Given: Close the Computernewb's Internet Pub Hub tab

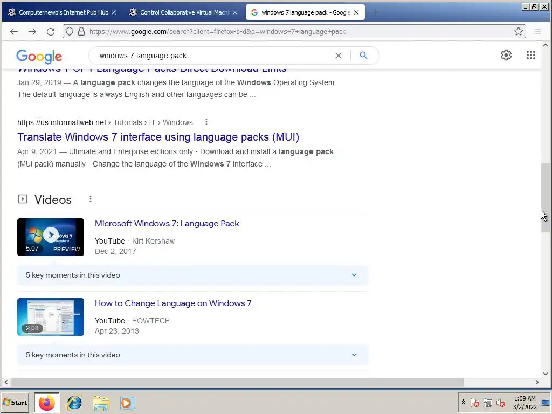Looking at the screenshot, I should click(114, 12).
